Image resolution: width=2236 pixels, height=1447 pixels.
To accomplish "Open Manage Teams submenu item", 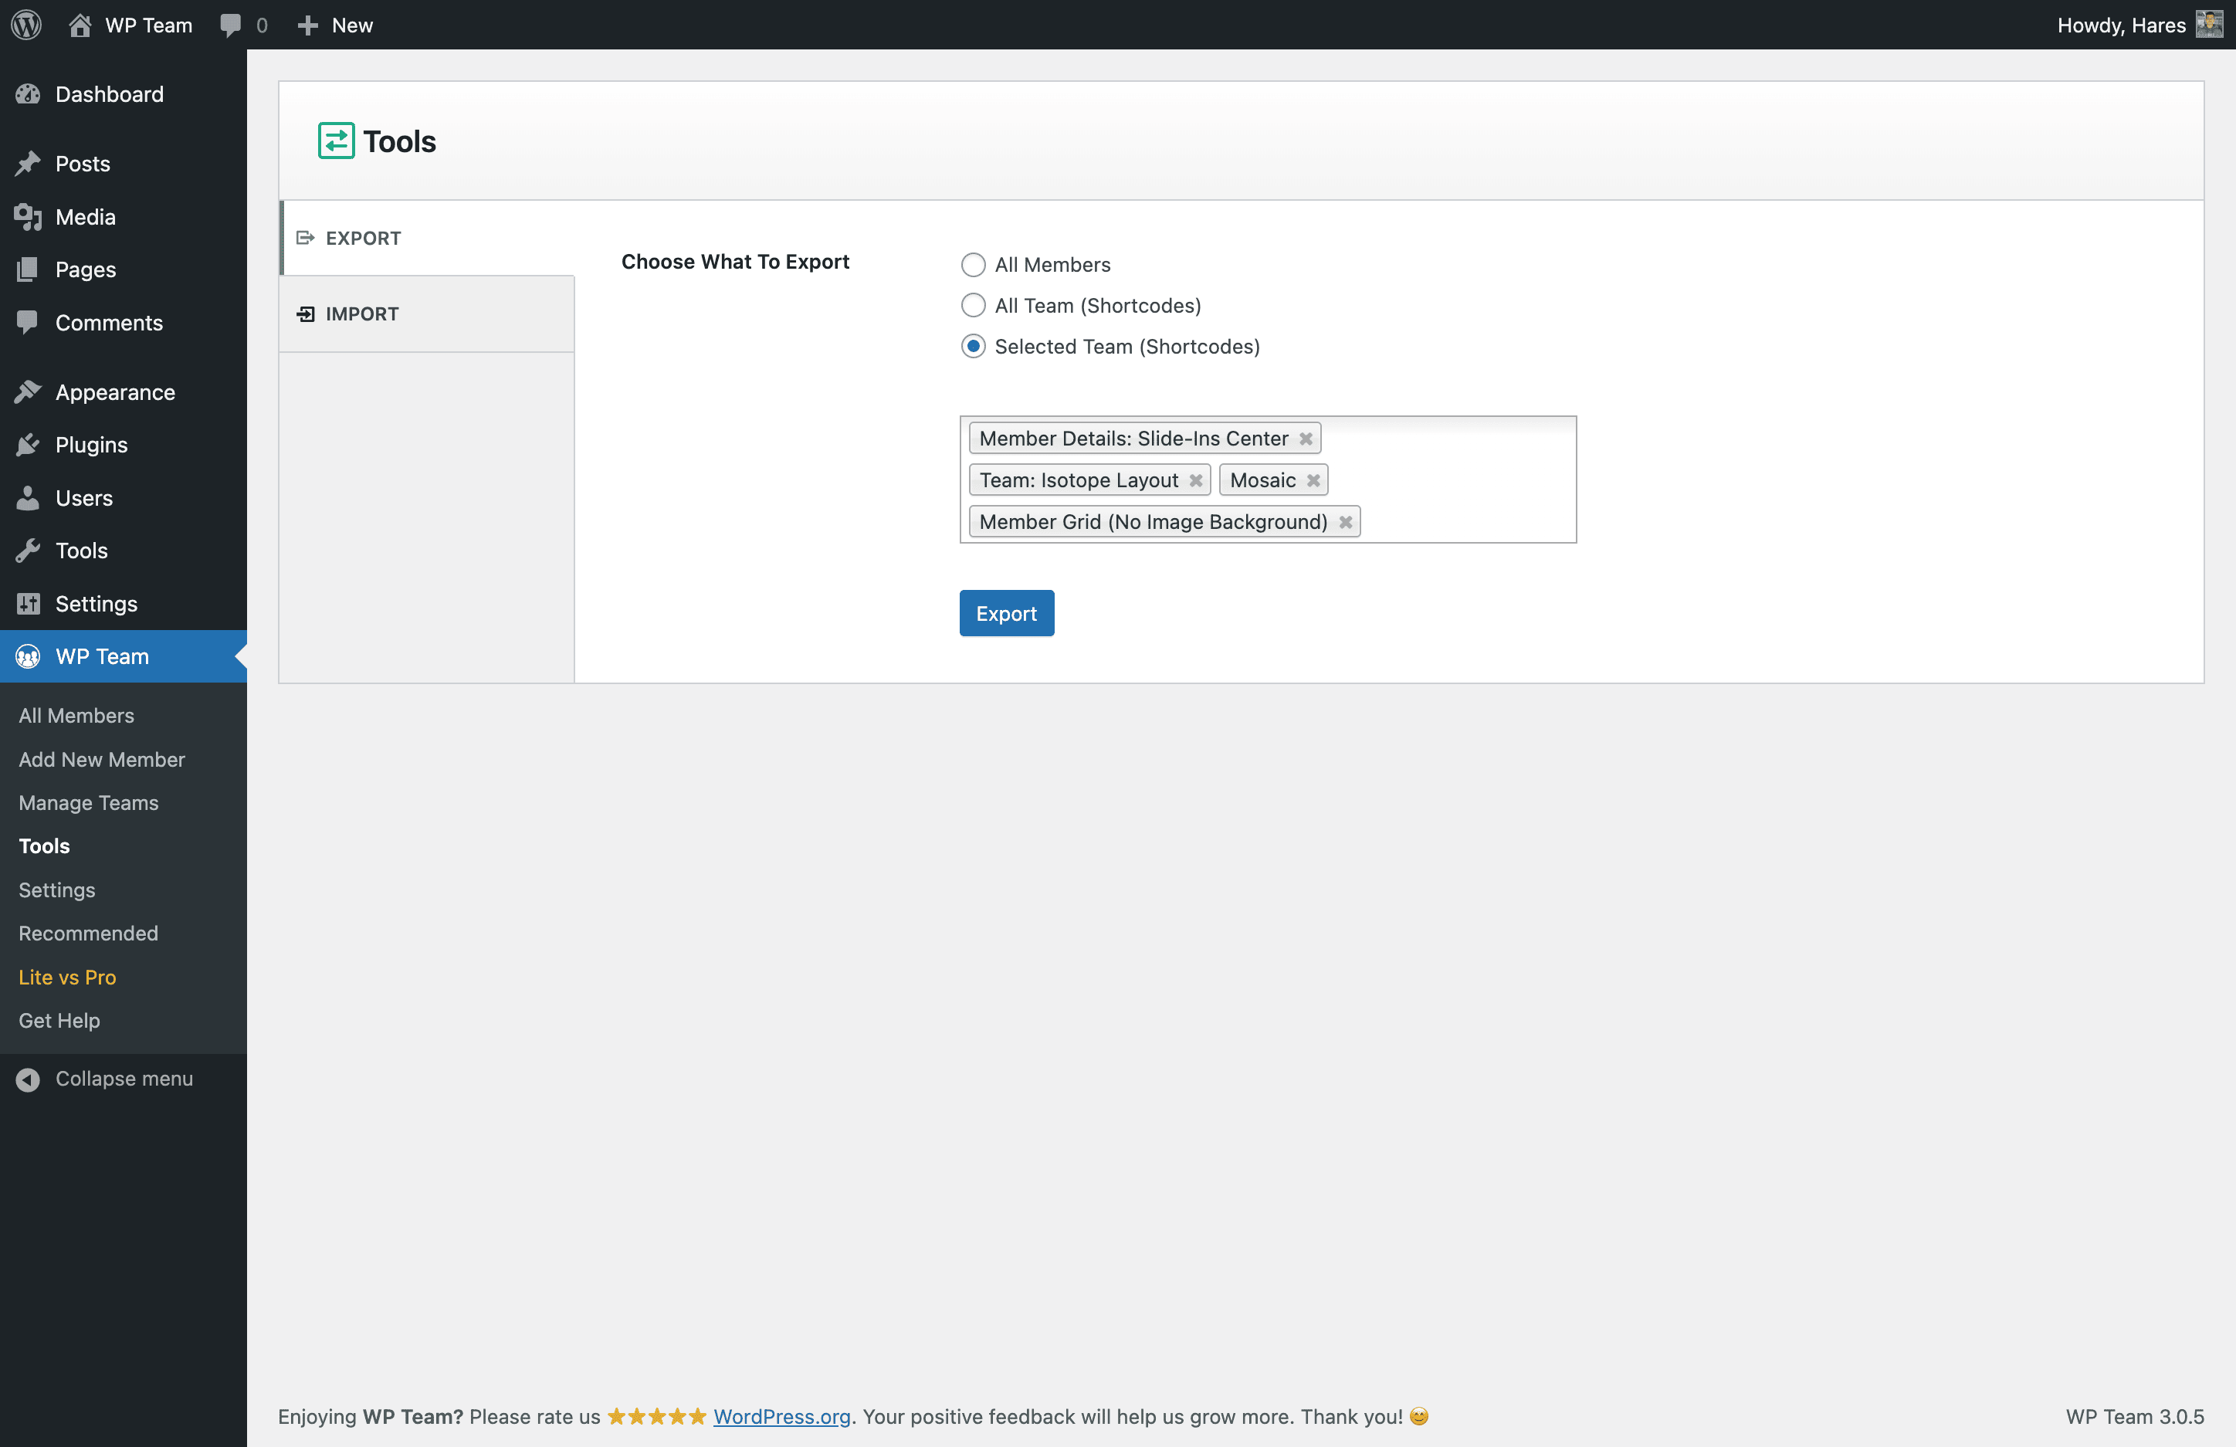I will point(88,802).
